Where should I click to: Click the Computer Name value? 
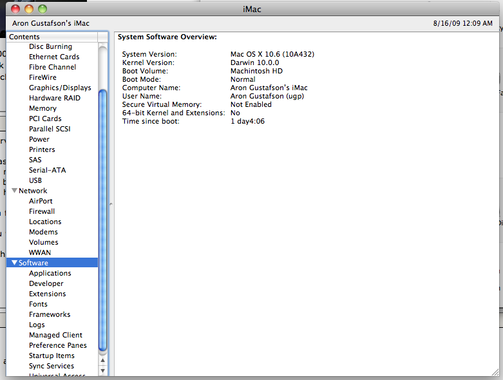(269, 88)
